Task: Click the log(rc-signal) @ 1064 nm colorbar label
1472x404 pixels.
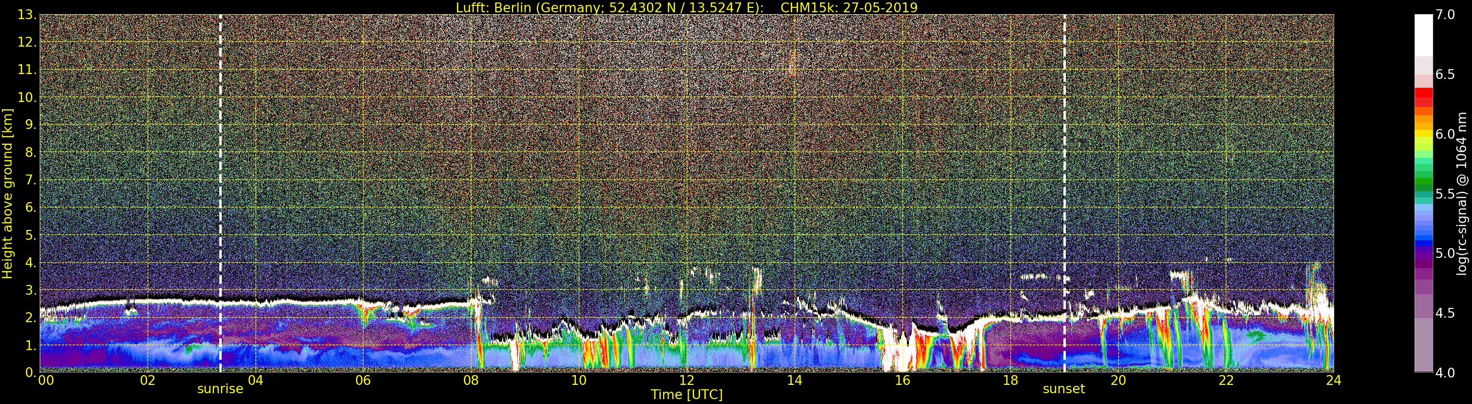Action: coord(1461,193)
